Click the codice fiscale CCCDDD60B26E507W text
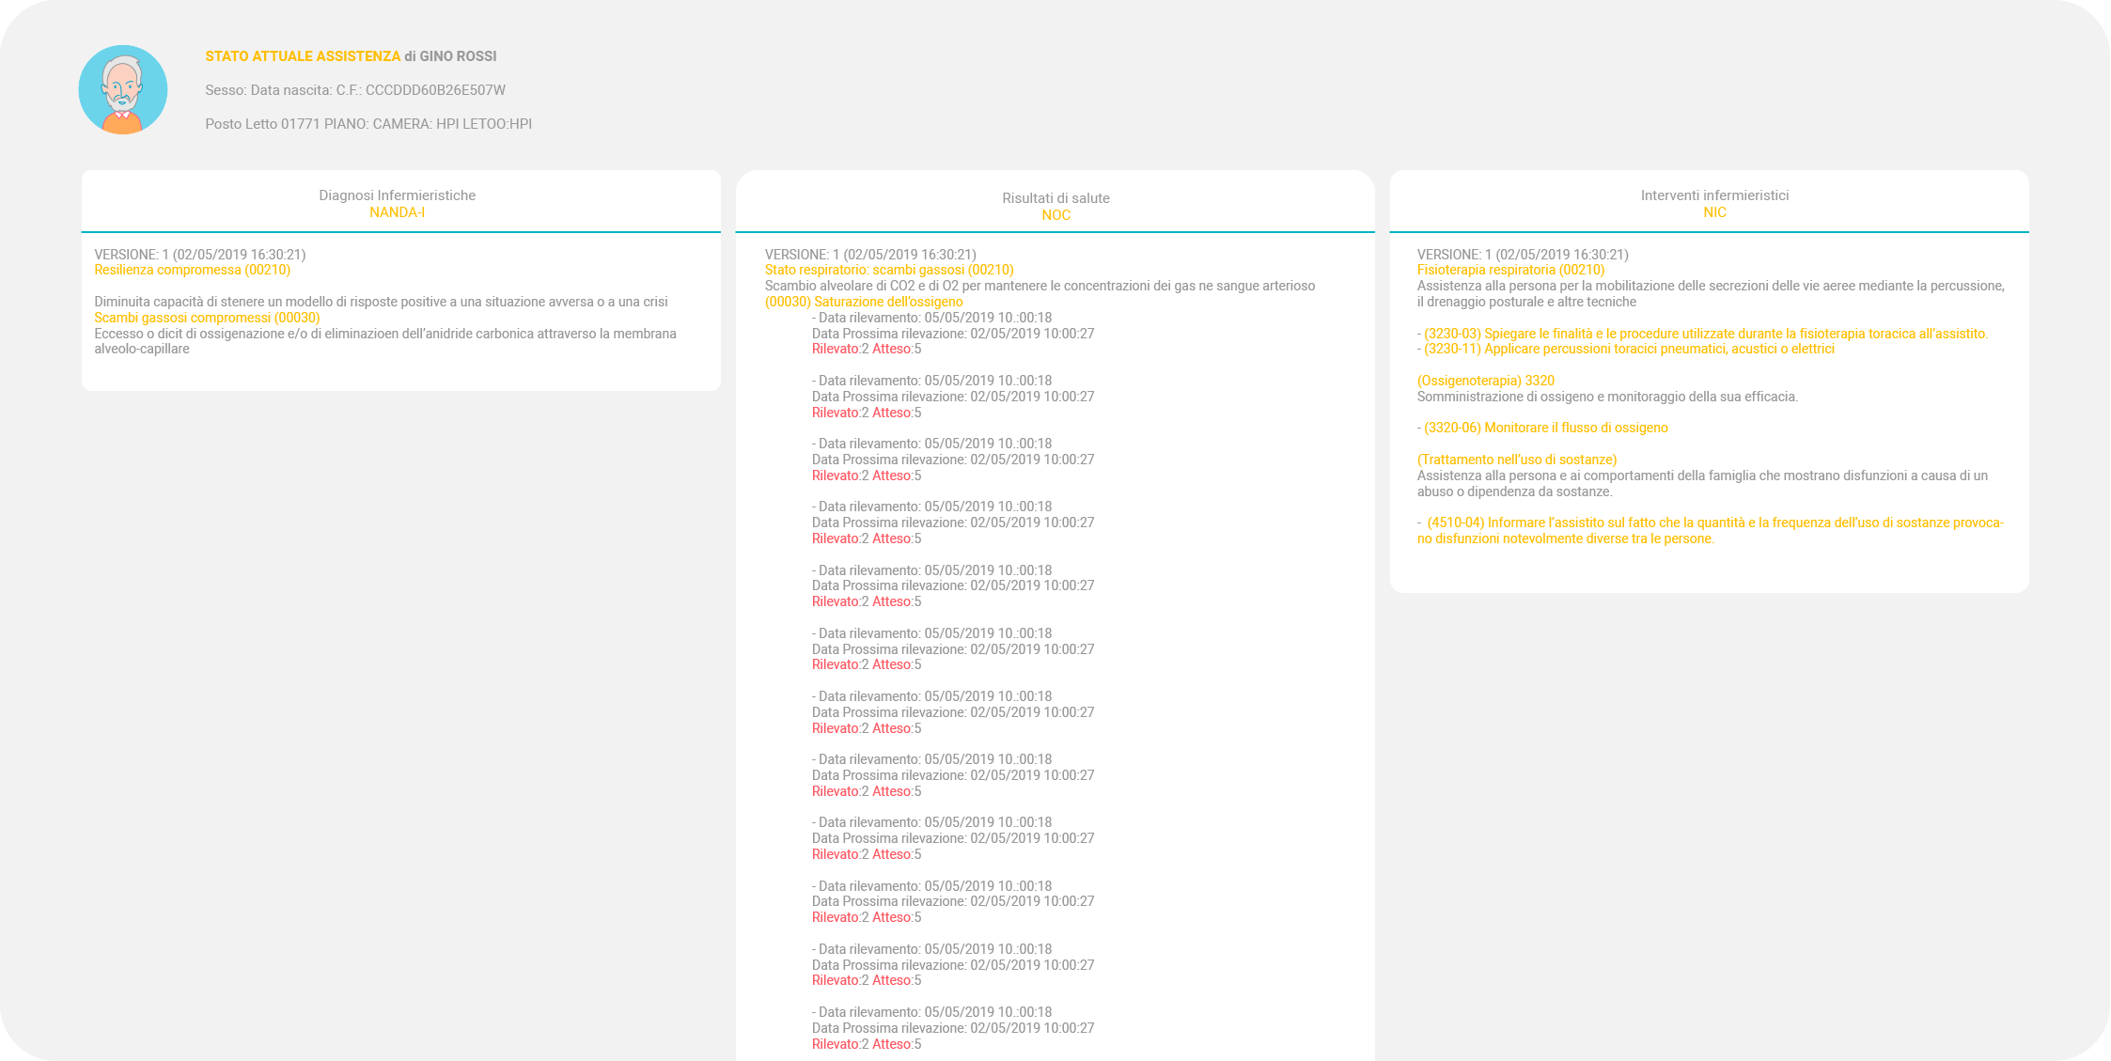Viewport: 2111px width, 1061px height. tap(435, 90)
